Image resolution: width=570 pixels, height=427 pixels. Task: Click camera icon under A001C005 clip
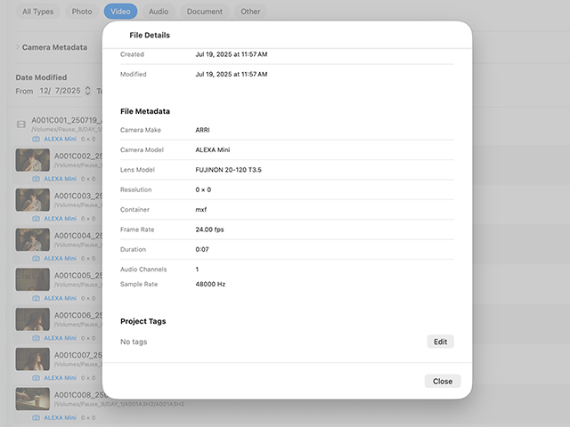pyautogui.click(x=36, y=298)
